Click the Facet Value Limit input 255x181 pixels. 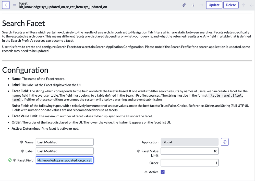[189, 151]
